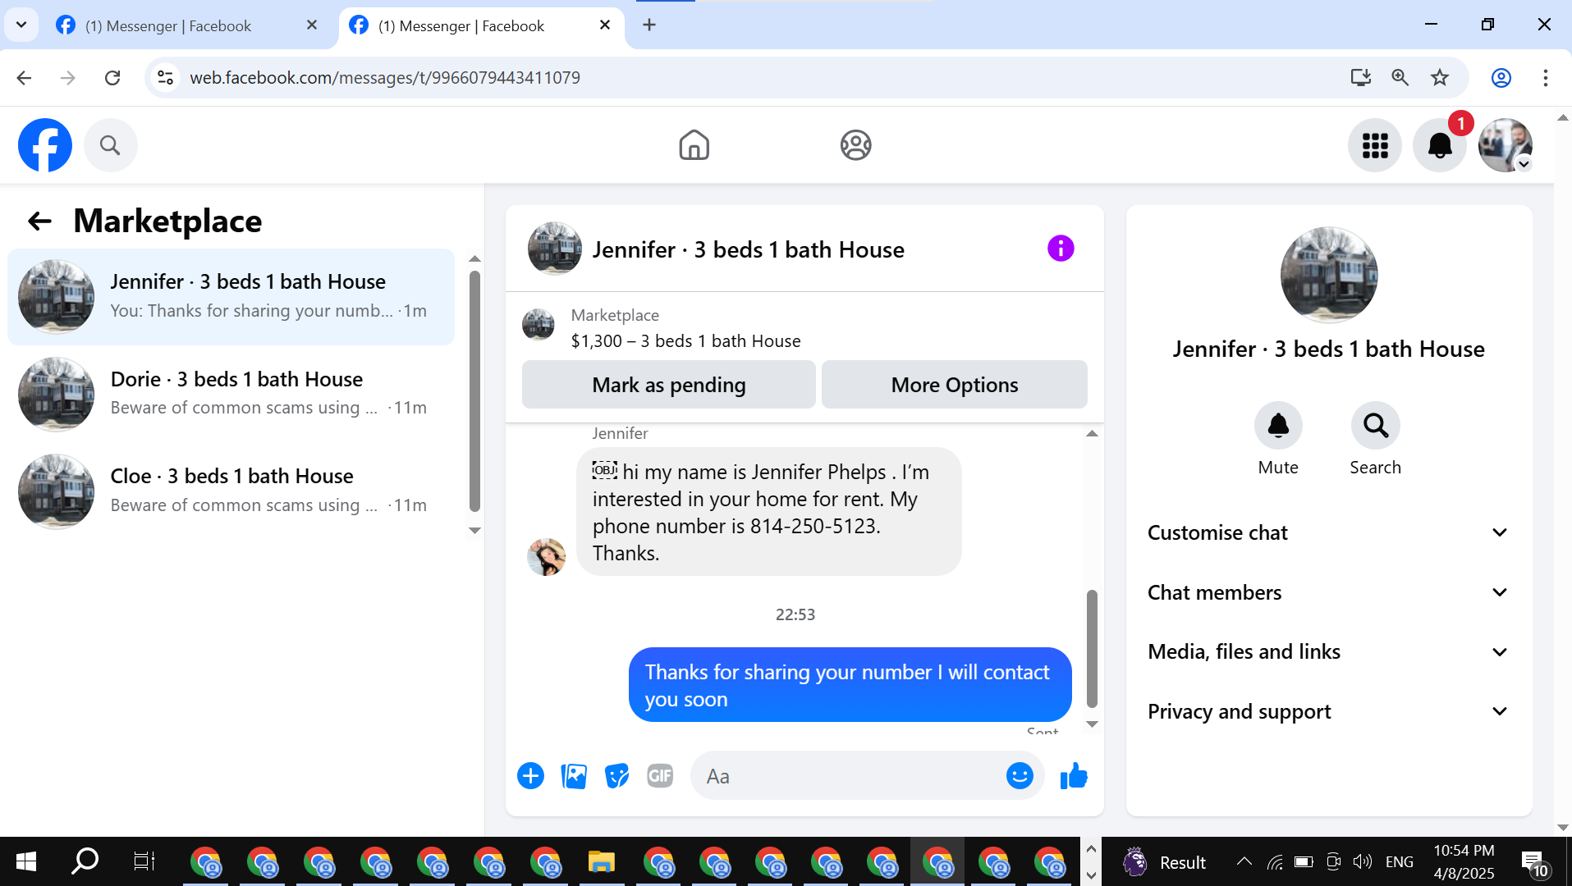
Task: Click the chat messages scrollbar thumb
Action: coord(1091,648)
